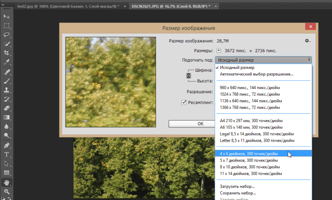Screen dimensions: 332x200
Task: Select the Crop tool
Action: 7,53
